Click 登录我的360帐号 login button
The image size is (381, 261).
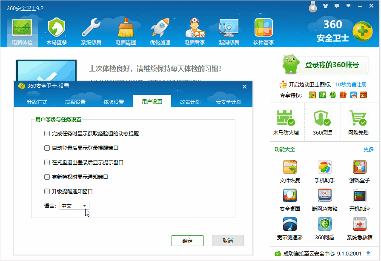tap(332, 65)
